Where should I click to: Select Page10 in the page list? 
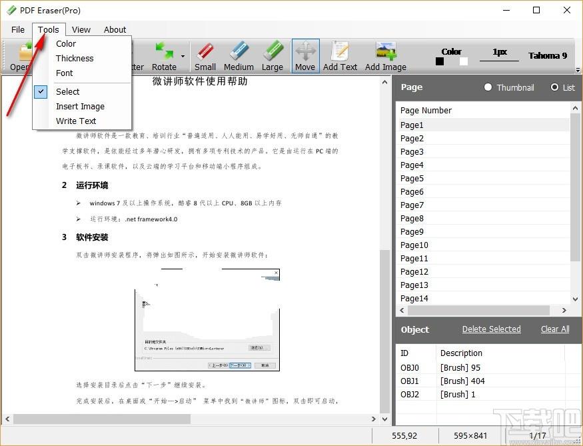(x=483, y=245)
